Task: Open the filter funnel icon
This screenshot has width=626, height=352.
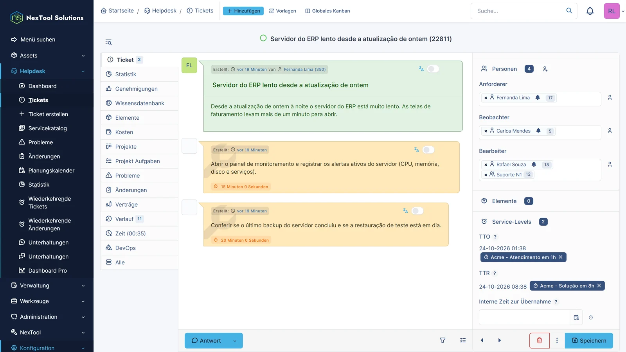Action: 443,341
